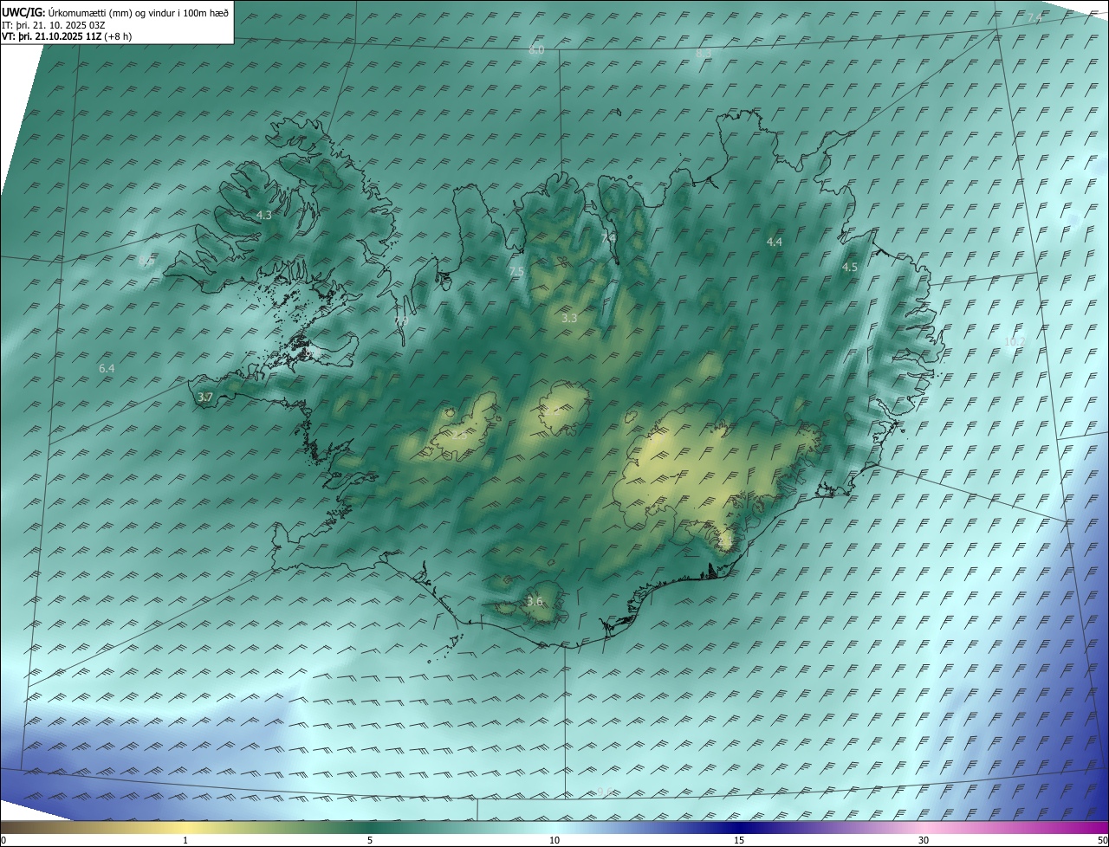Viewport: 1109px width, 847px height.
Task: Click the '0' tick label on the color scale
Action: [3, 841]
